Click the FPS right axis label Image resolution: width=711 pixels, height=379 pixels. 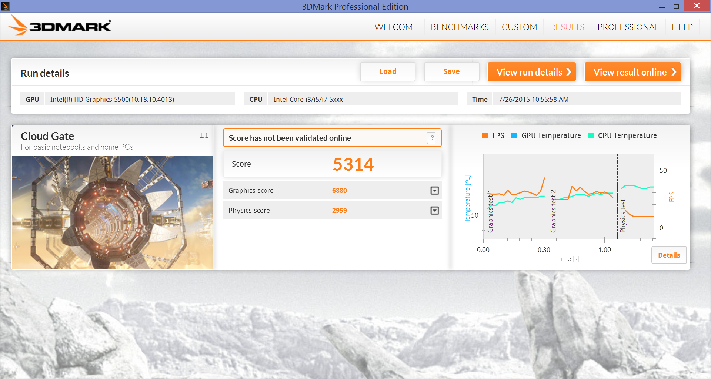tap(671, 197)
